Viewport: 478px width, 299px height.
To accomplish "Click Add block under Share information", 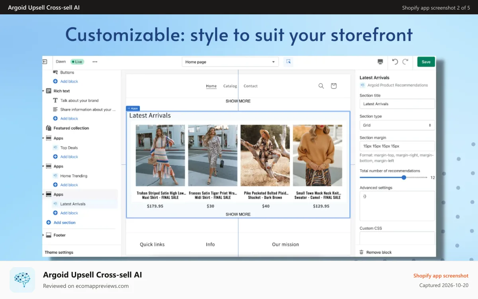I will (69, 118).
